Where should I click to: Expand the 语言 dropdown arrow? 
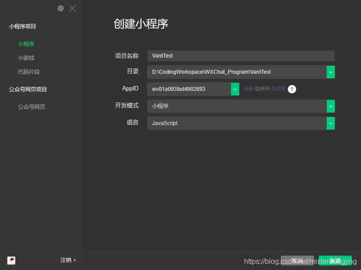[x=331, y=123]
